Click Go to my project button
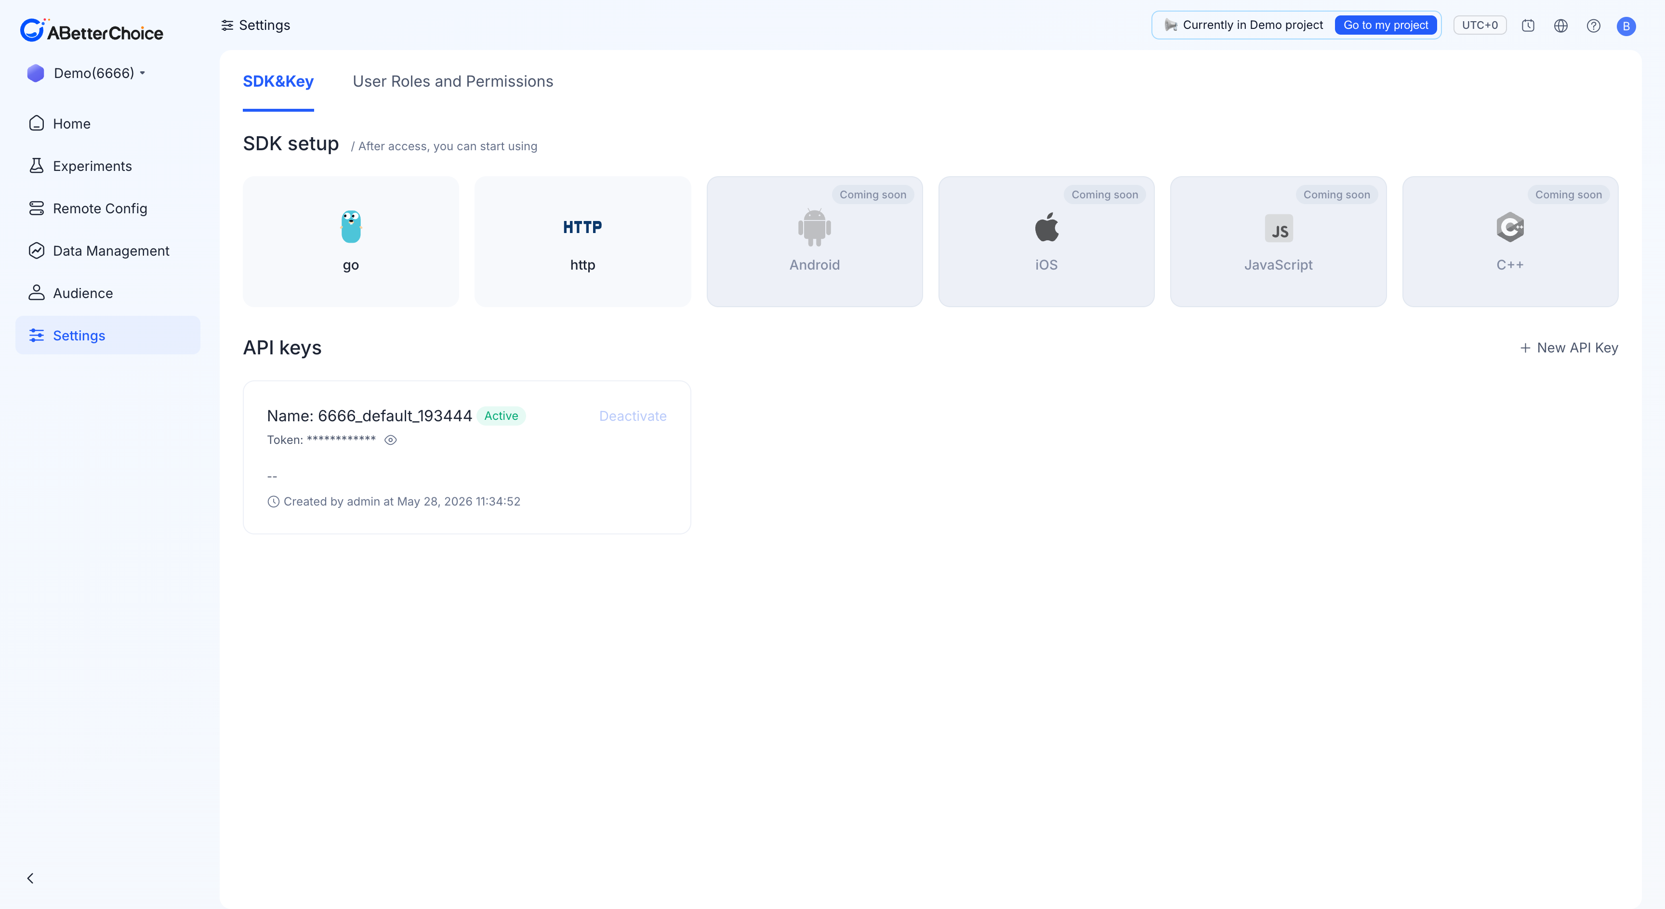The width and height of the screenshot is (1665, 909). (1386, 25)
